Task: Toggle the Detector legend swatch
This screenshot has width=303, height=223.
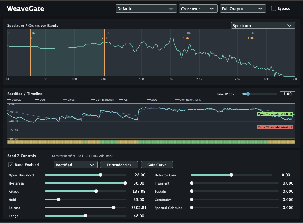Action: (9, 99)
